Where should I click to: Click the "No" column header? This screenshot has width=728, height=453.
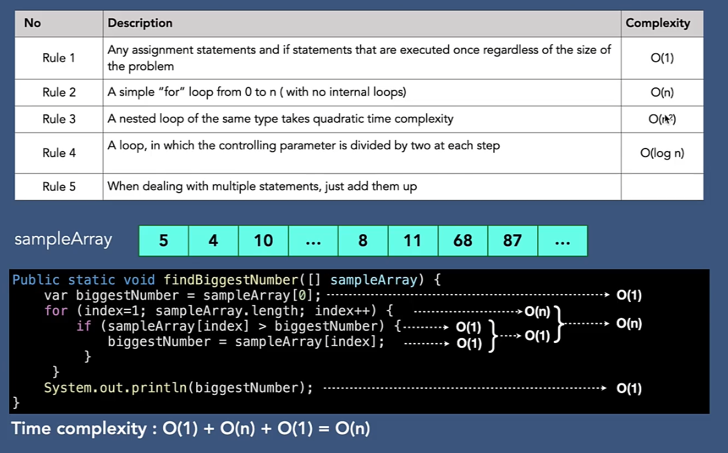pyautogui.click(x=32, y=23)
